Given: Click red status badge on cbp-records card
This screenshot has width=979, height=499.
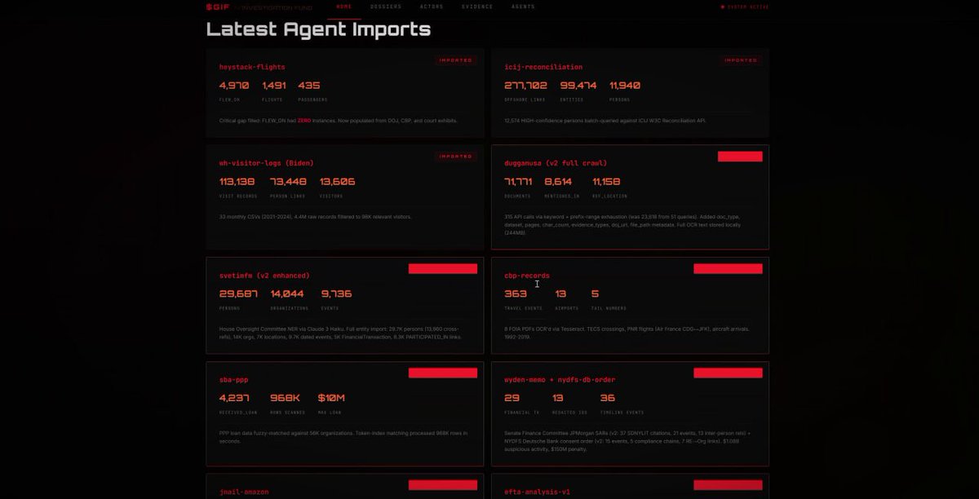Looking at the screenshot, I should 728,268.
